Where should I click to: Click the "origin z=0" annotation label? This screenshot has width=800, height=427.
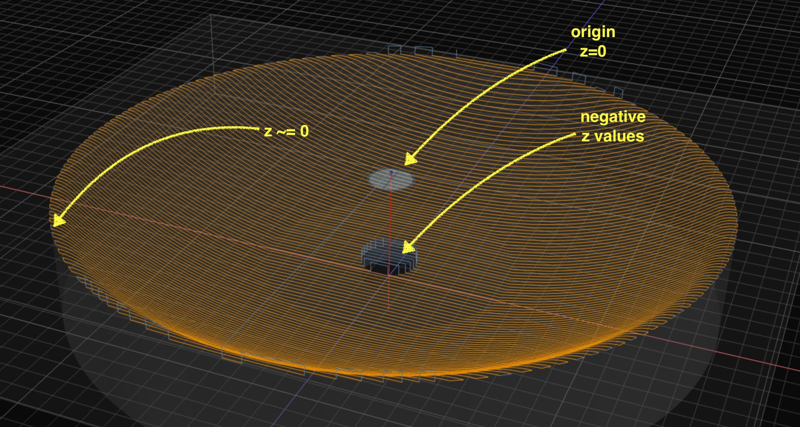[x=592, y=42]
